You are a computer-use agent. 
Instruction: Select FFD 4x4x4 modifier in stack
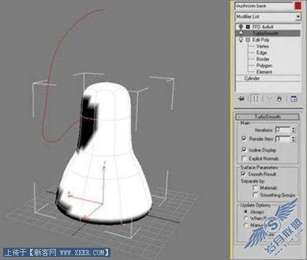263,27
